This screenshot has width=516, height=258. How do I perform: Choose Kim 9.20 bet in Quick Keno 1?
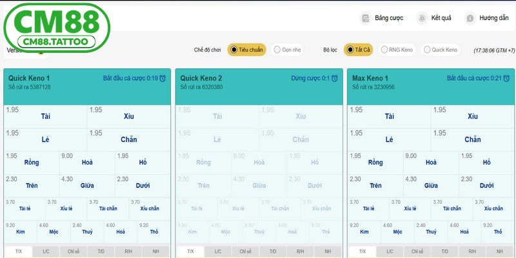point(21,231)
